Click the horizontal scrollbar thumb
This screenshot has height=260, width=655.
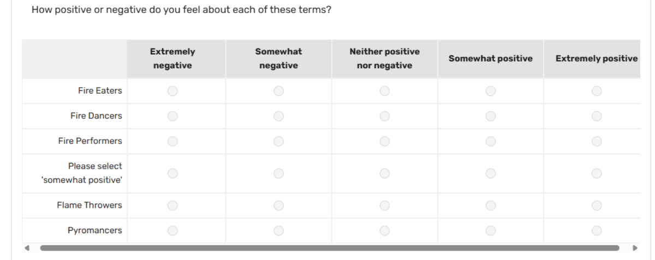pyautogui.click(x=330, y=248)
